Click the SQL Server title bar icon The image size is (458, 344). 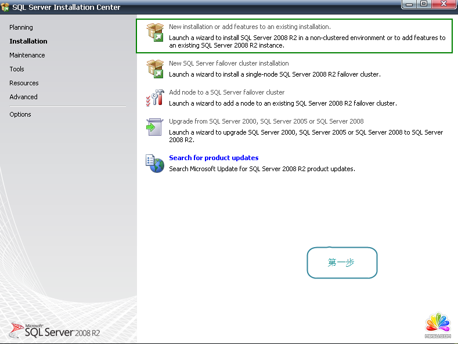(x=6, y=8)
